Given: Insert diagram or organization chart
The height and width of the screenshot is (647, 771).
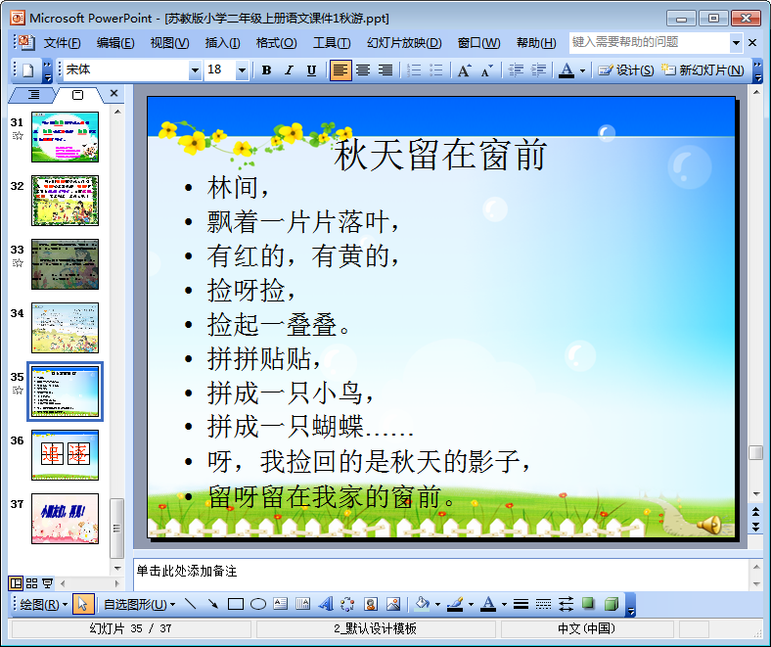Looking at the screenshot, I should pos(347,604).
